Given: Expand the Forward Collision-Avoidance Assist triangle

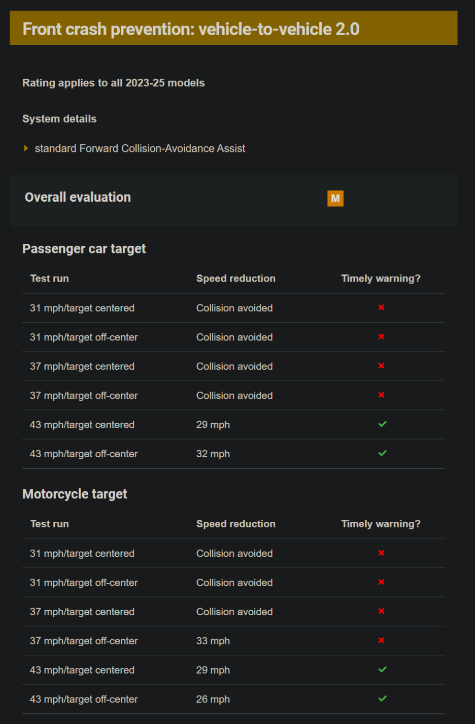Looking at the screenshot, I should (26, 148).
